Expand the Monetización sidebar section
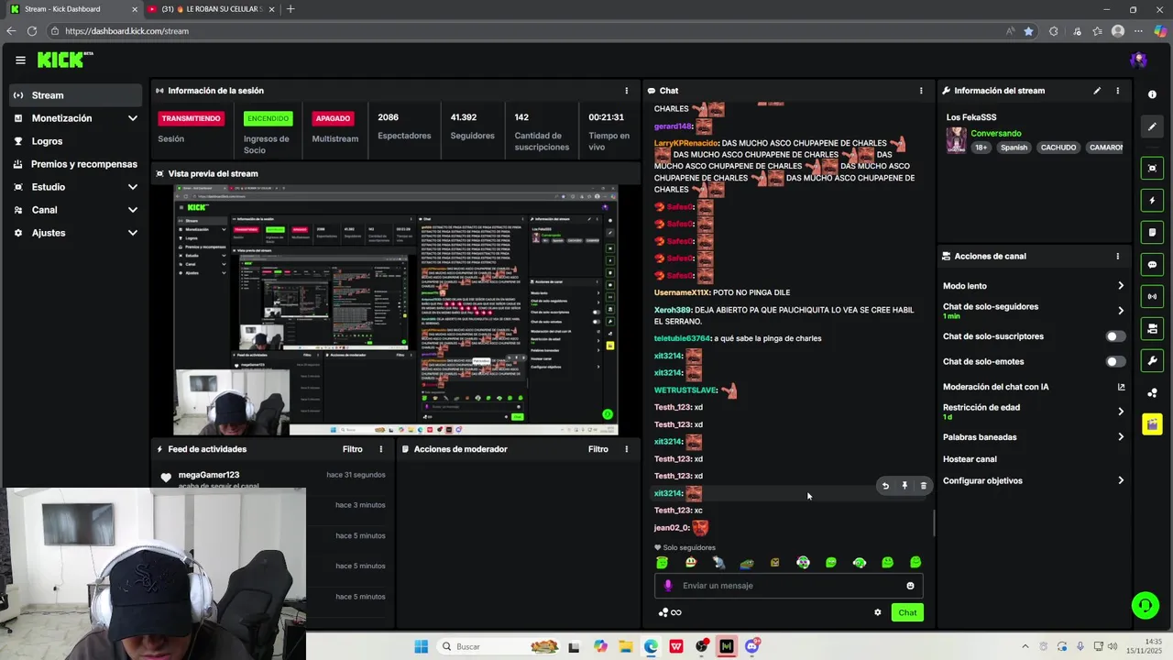The height and width of the screenshot is (660, 1173). 132,118
